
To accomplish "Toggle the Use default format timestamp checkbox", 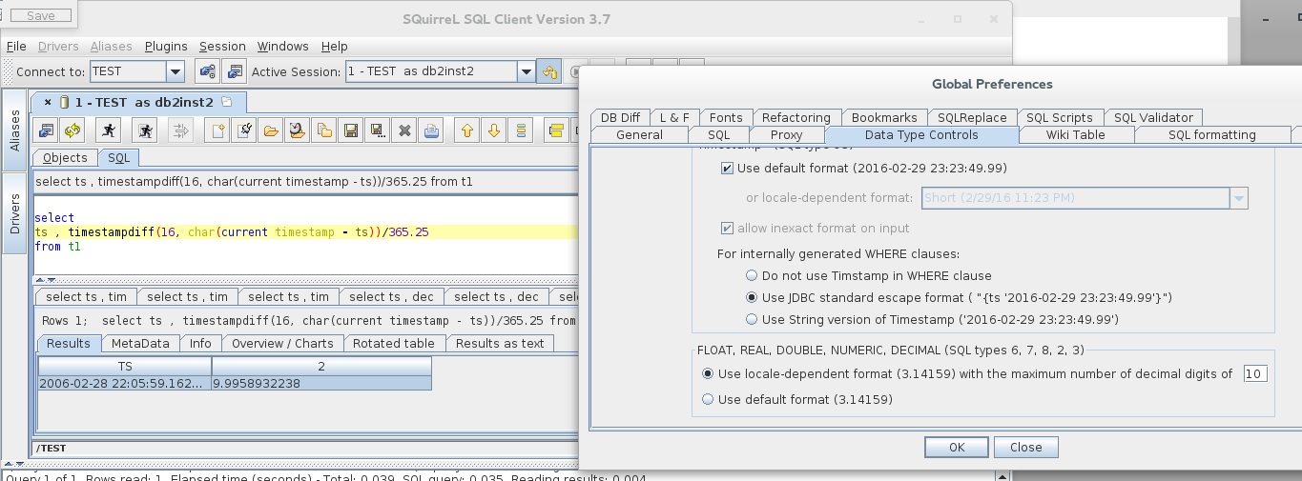I will pyautogui.click(x=728, y=169).
